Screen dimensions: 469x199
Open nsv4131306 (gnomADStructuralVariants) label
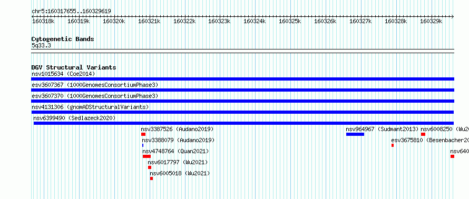pyautogui.click(x=90, y=107)
